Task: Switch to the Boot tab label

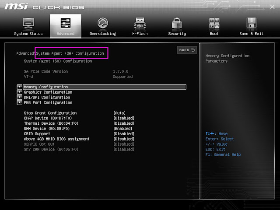Action: tap(214, 34)
